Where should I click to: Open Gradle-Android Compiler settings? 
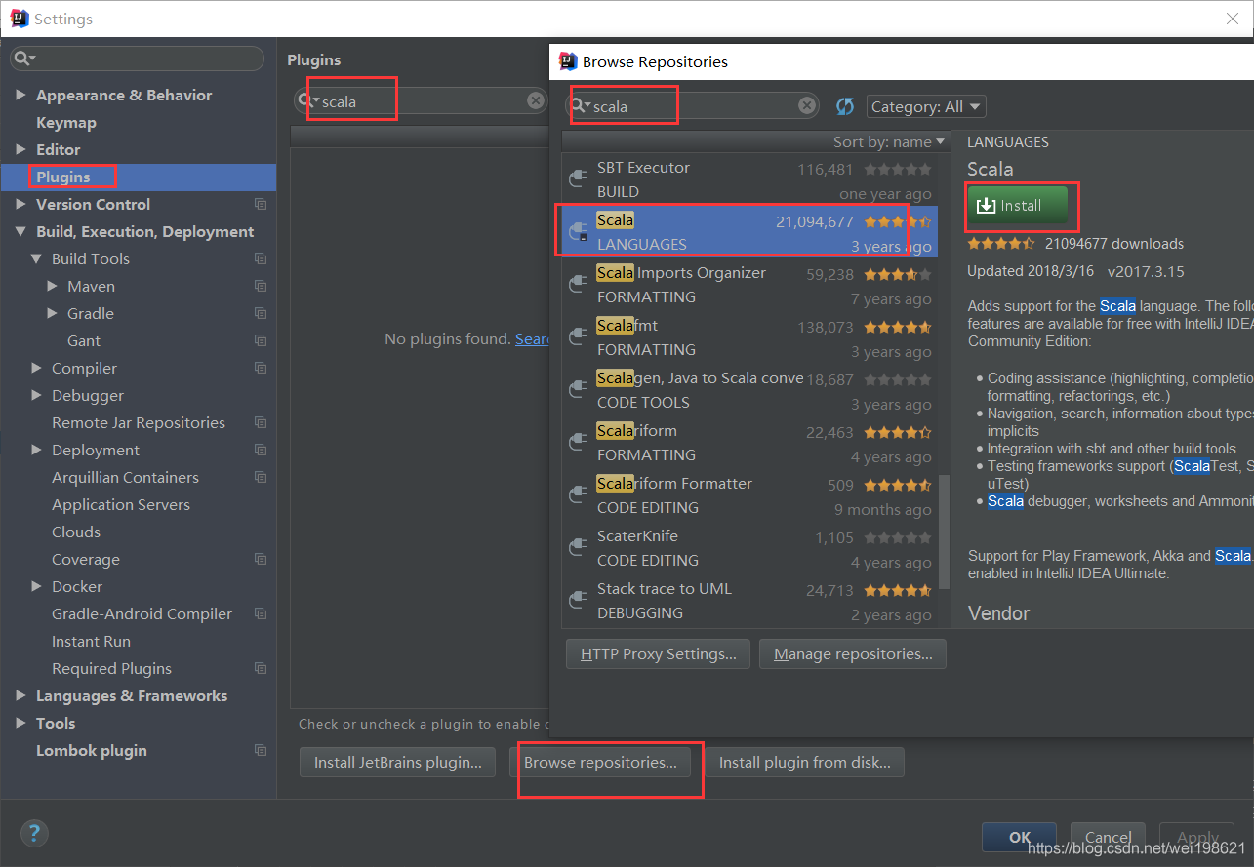click(x=142, y=613)
